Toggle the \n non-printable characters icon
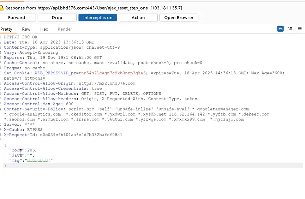The width and height of the screenshot is (305, 199). 290,29
